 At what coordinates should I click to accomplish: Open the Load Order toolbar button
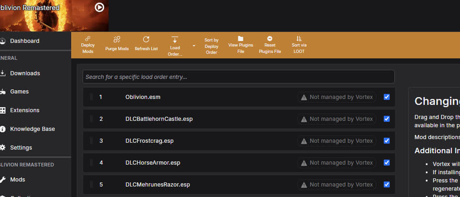tap(175, 47)
